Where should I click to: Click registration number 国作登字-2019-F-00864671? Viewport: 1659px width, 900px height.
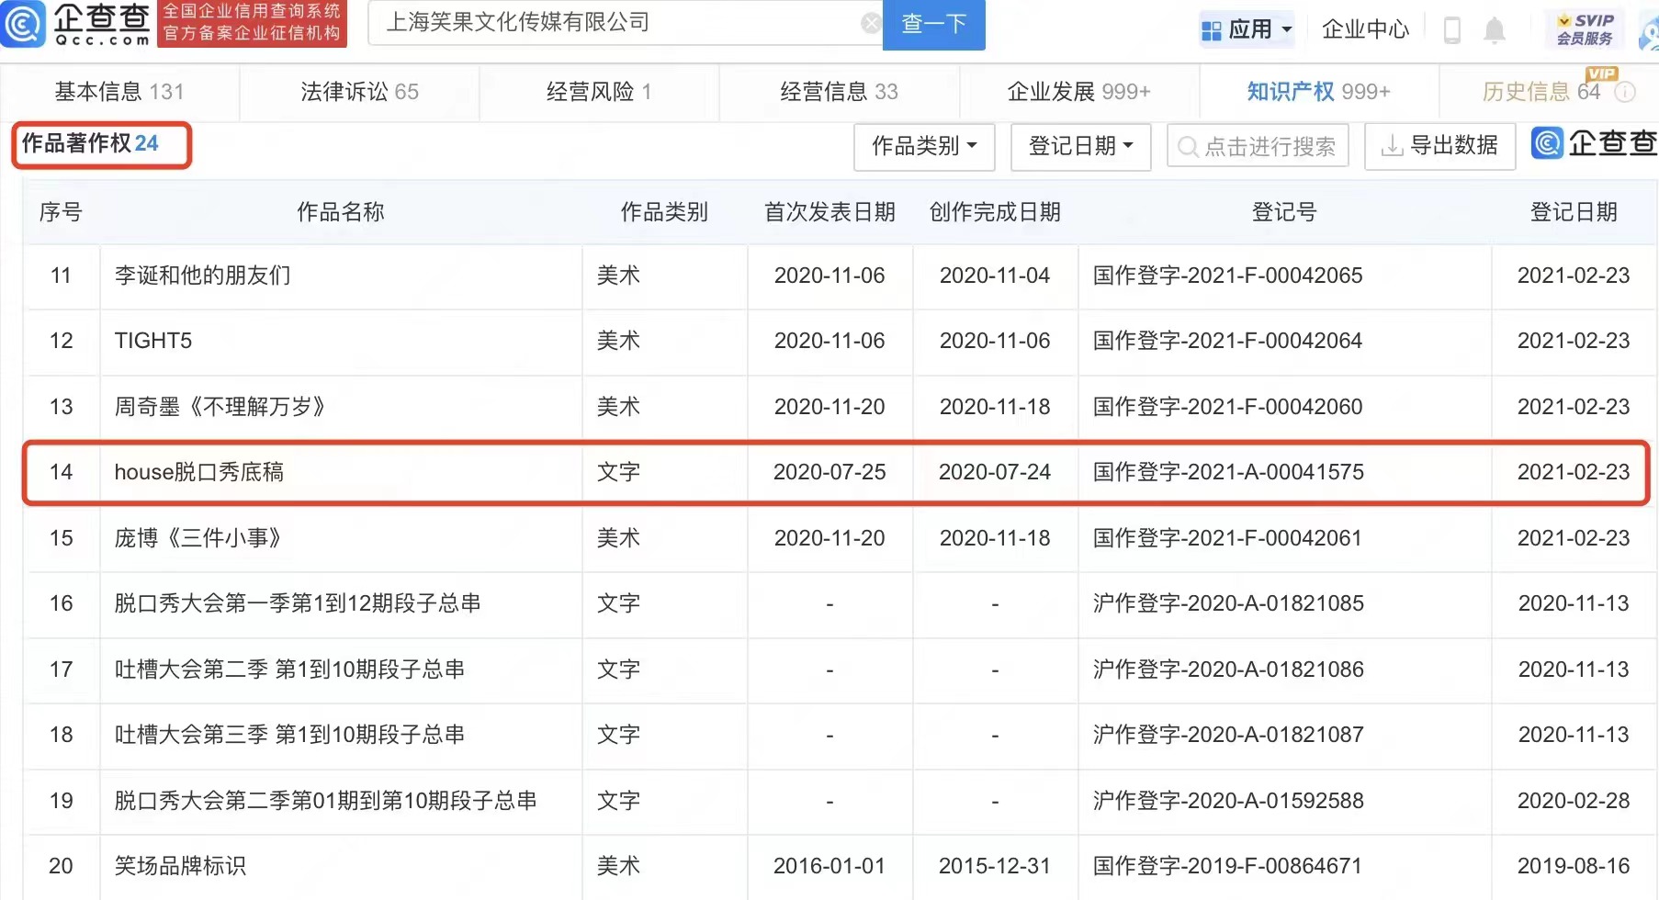click(x=1227, y=866)
